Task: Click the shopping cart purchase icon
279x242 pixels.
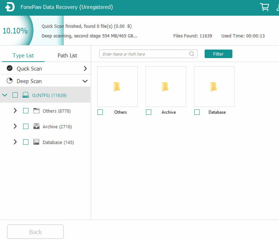Action: coord(264,7)
